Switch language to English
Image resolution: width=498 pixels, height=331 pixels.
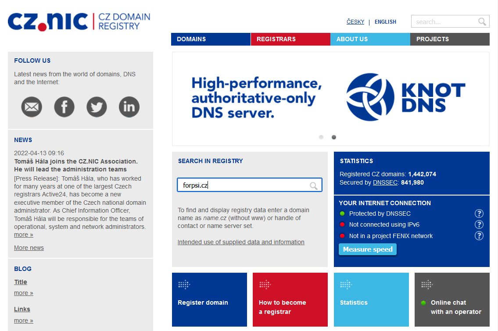(x=385, y=21)
